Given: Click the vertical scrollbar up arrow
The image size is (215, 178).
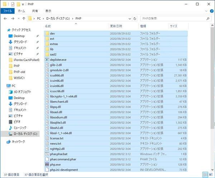Looking at the screenshot, I should tap(212, 25).
